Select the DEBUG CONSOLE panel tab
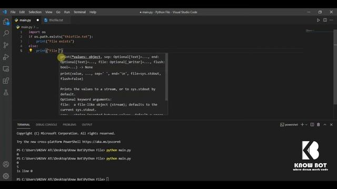Screen dimensions: 337x189 (46, 124)
